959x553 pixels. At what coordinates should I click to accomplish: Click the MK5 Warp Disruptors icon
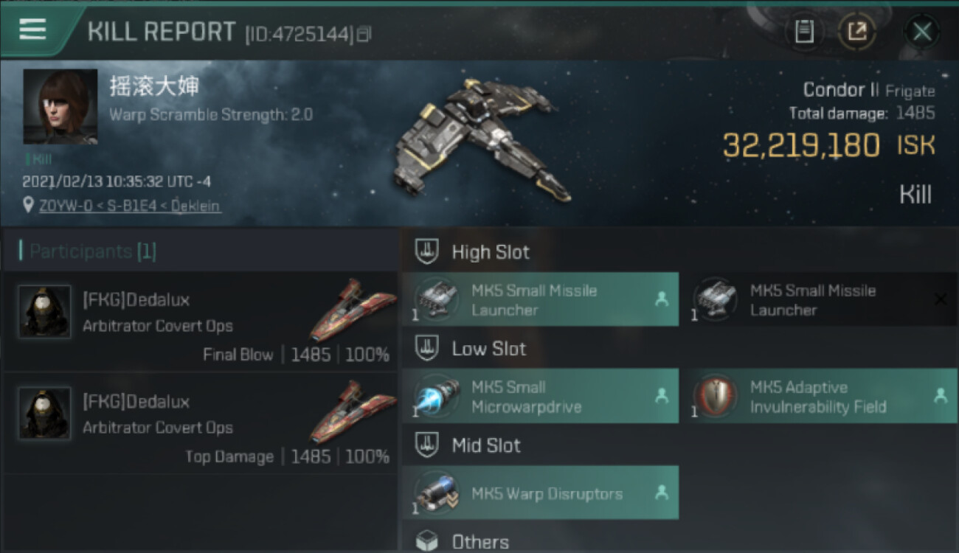click(437, 493)
